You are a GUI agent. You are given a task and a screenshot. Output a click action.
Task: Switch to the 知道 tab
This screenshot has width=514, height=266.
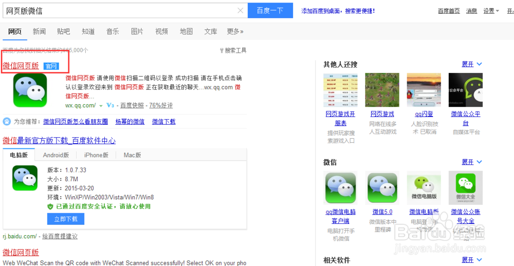pos(88,31)
